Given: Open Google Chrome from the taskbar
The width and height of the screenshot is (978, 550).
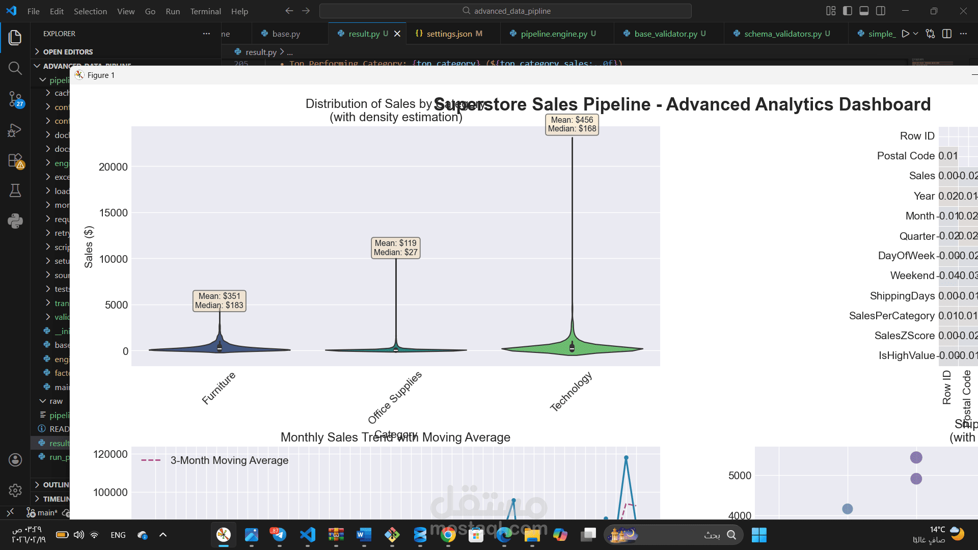Looking at the screenshot, I should click(448, 535).
